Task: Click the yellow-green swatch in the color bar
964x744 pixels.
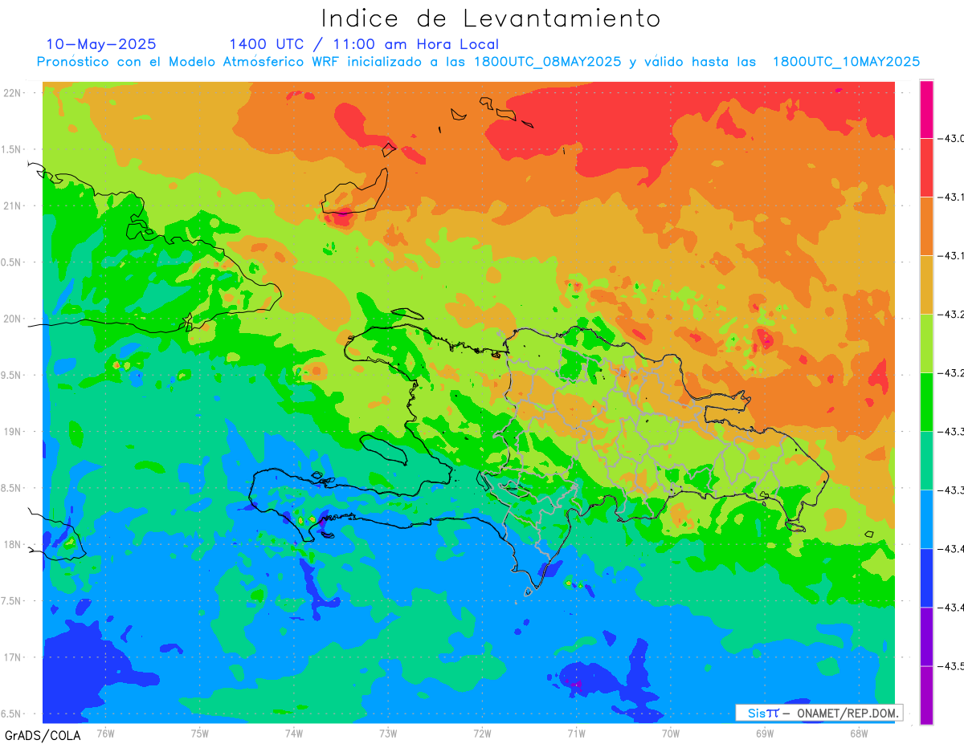Action: (x=926, y=344)
